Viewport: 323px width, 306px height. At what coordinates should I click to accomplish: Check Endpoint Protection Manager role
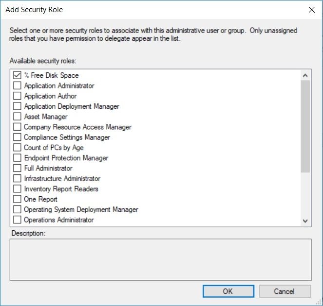[x=17, y=158]
